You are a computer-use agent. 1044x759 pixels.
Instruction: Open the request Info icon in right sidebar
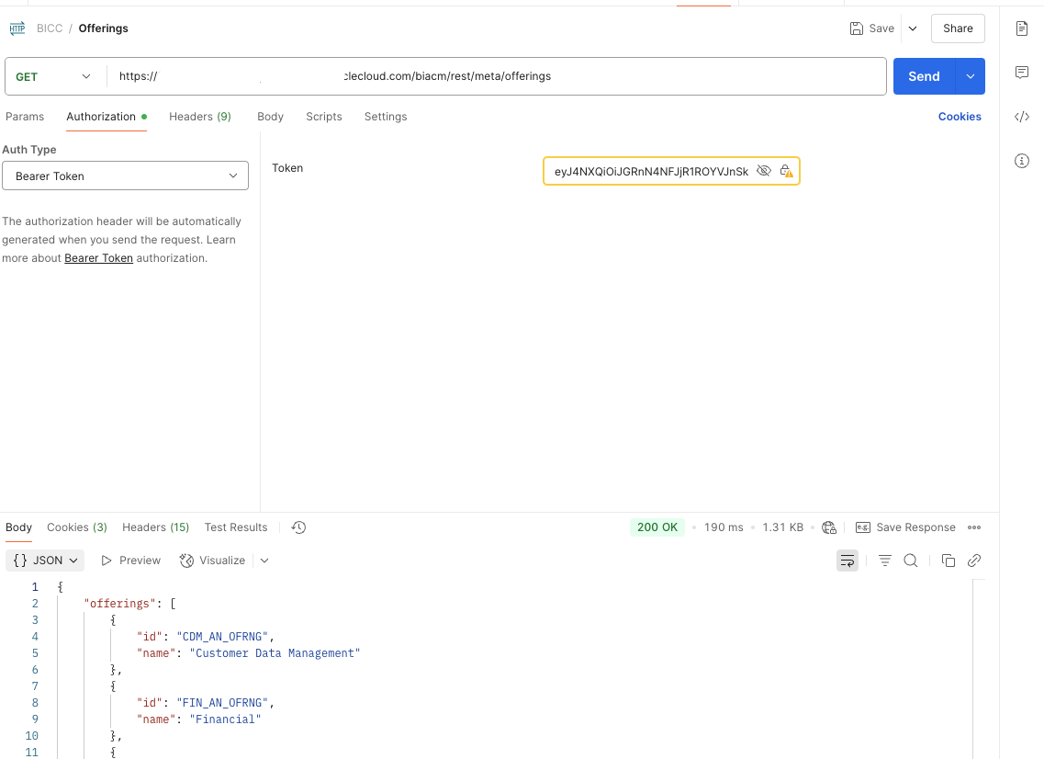[1021, 161]
